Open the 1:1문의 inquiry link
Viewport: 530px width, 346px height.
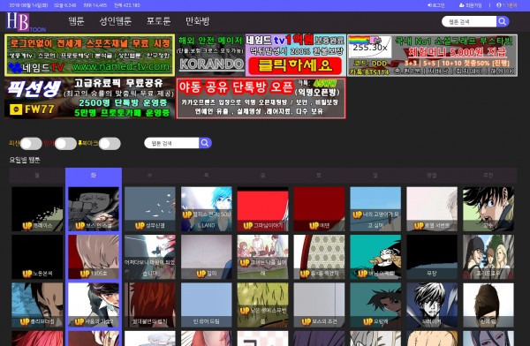click(507, 5)
